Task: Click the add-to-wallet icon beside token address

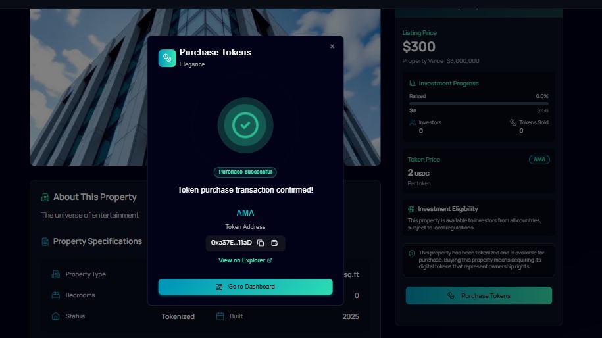Action: tap(274, 243)
